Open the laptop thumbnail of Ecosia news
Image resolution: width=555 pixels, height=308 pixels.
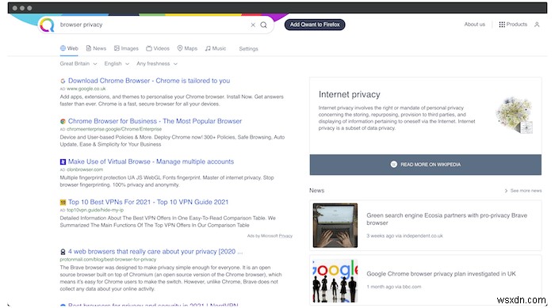click(335, 225)
